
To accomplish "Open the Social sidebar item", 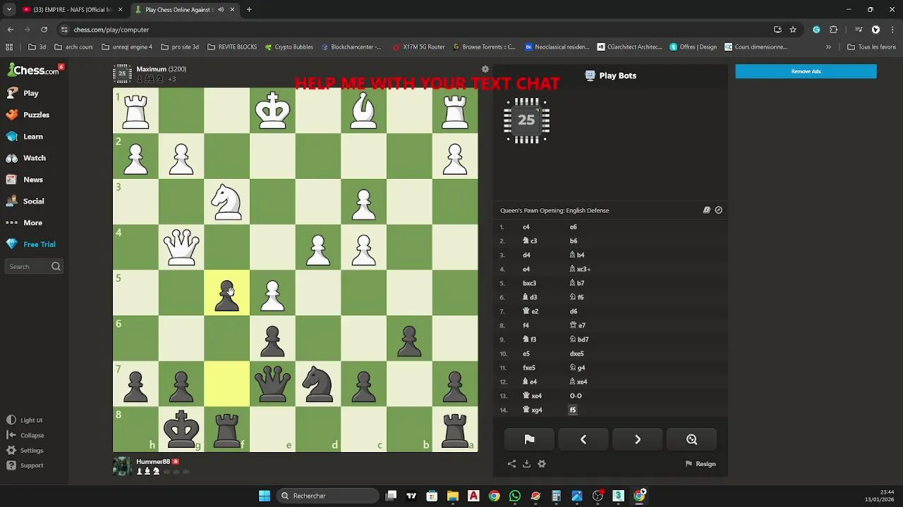I will click(x=25, y=201).
